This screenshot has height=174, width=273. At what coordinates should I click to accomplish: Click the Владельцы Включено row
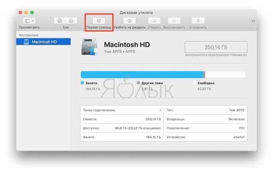tap(205, 119)
